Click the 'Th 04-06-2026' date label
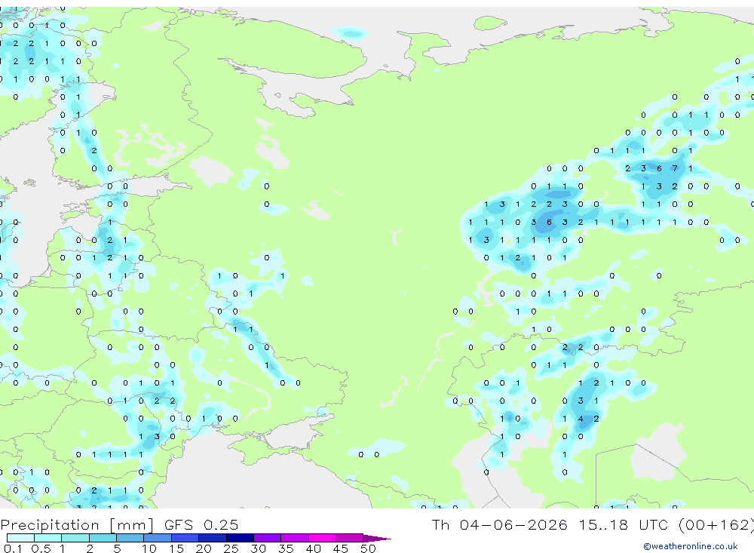Screen dimensions: 754x553 pos(500,524)
